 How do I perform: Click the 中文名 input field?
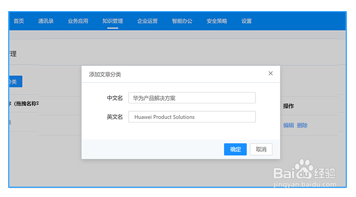point(192,98)
